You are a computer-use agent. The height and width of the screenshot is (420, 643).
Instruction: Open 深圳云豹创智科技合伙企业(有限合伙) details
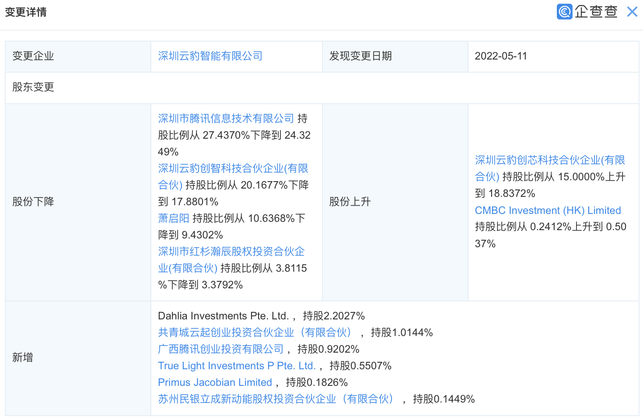click(x=233, y=168)
